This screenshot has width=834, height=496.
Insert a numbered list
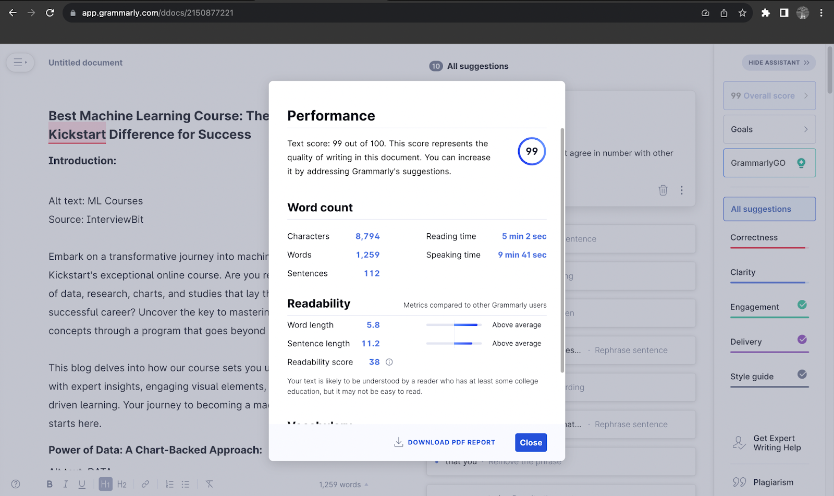[169, 484]
